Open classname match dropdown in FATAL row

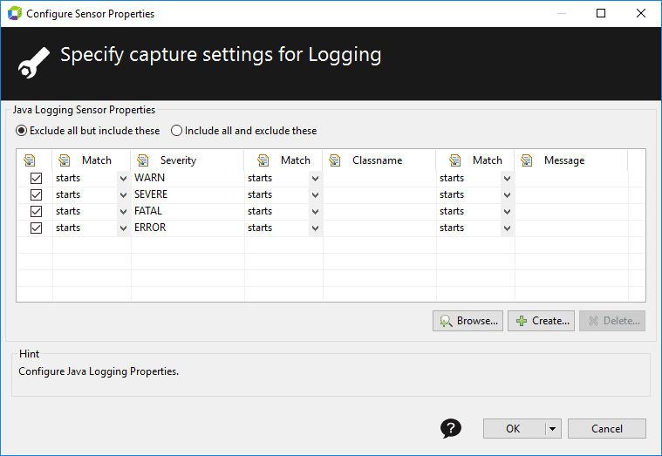tap(315, 212)
